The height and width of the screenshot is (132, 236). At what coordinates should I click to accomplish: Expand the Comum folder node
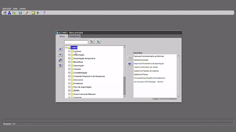click(x=69, y=51)
